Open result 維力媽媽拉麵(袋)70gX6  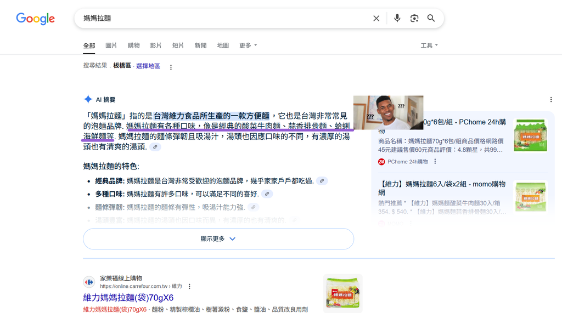[x=128, y=298]
